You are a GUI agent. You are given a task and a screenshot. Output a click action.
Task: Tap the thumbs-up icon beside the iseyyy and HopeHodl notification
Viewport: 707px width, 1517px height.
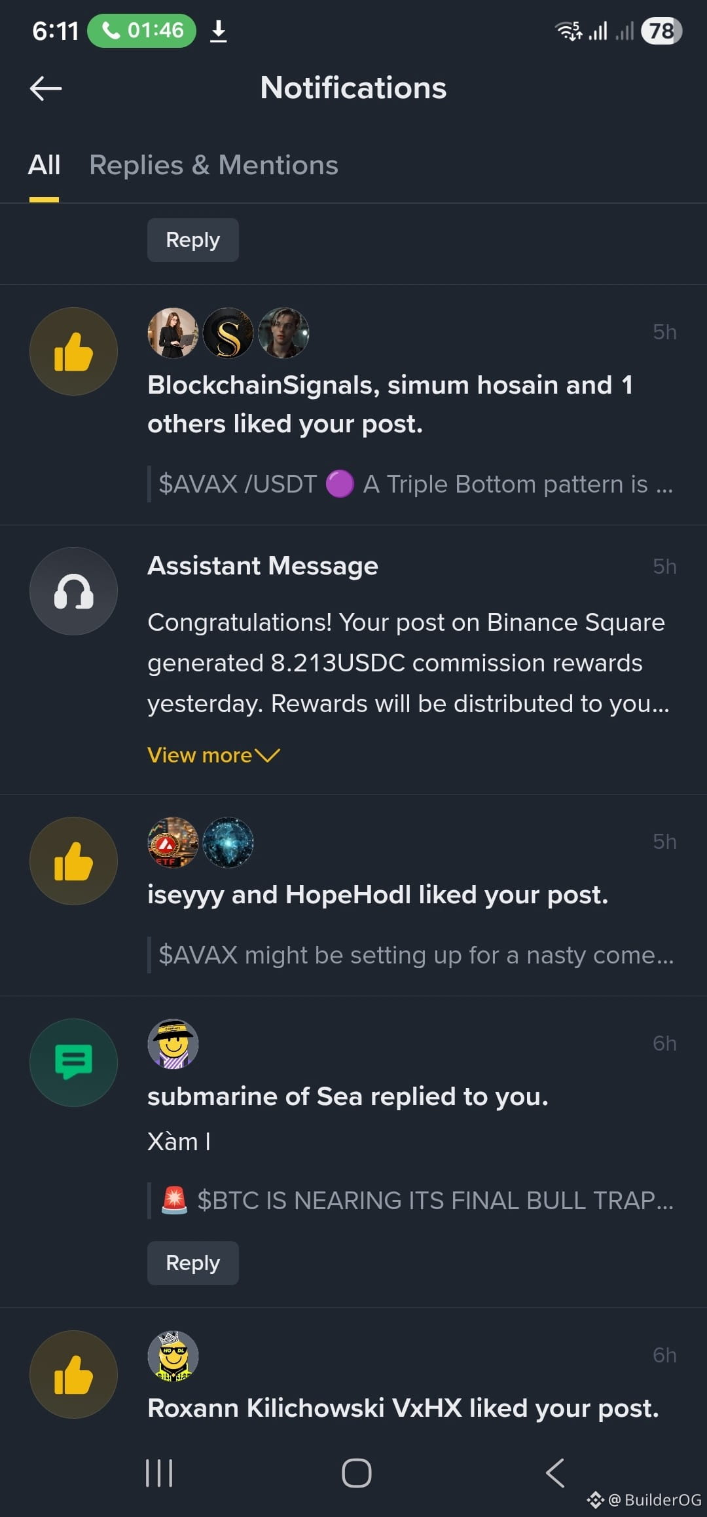coord(73,861)
